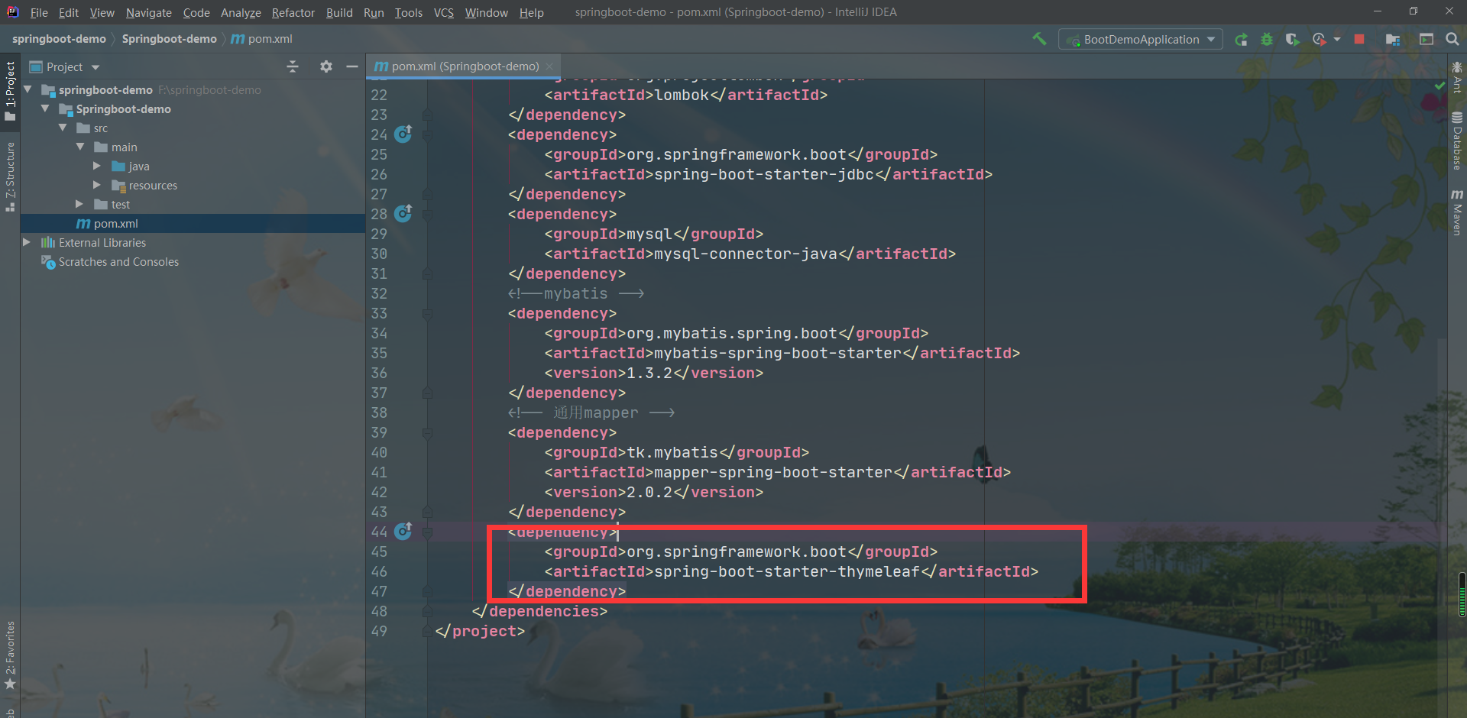Toggle the Ant tool window
This screenshot has height=718, width=1467.
(1457, 77)
